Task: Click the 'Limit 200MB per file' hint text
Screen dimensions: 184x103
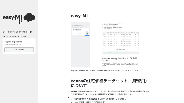Action: [13, 45]
